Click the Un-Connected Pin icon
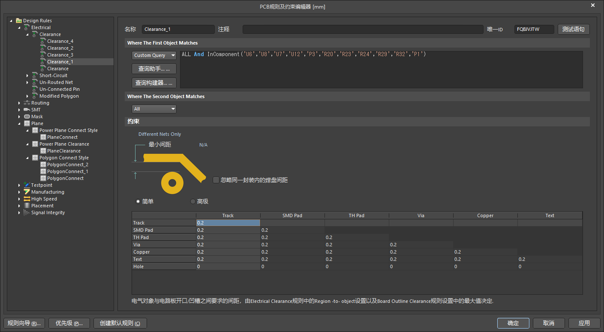 35,89
